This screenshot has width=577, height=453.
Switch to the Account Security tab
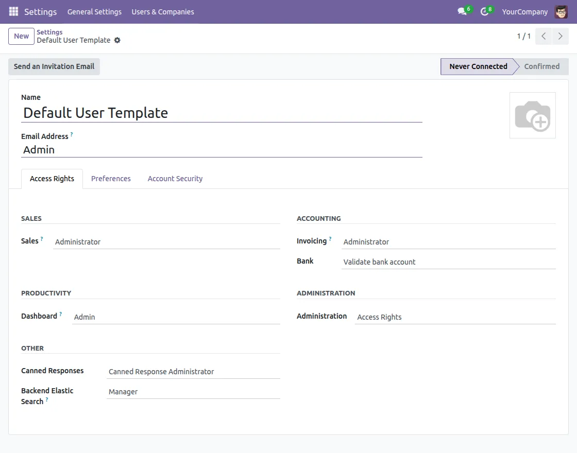pyautogui.click(x=175, y=179)
